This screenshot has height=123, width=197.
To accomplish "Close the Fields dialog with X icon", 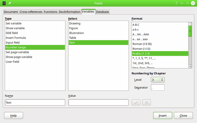I will [x=193, y=3].
